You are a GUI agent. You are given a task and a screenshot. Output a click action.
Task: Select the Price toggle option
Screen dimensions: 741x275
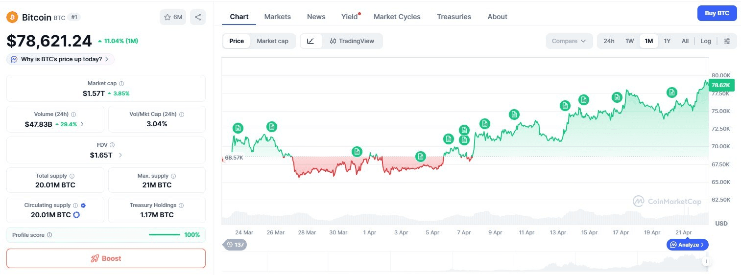pyautogui.click(x=237, y=41)
